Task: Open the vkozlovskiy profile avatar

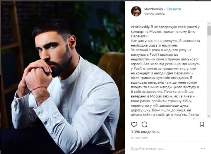Action: (x=136, y=11)
